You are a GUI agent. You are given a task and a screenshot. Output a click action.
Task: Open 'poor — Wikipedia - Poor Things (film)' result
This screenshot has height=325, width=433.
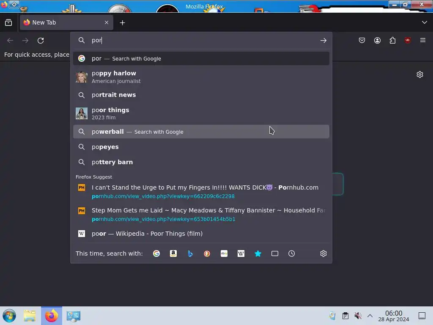pyautogui.click(x=201, y=234)
